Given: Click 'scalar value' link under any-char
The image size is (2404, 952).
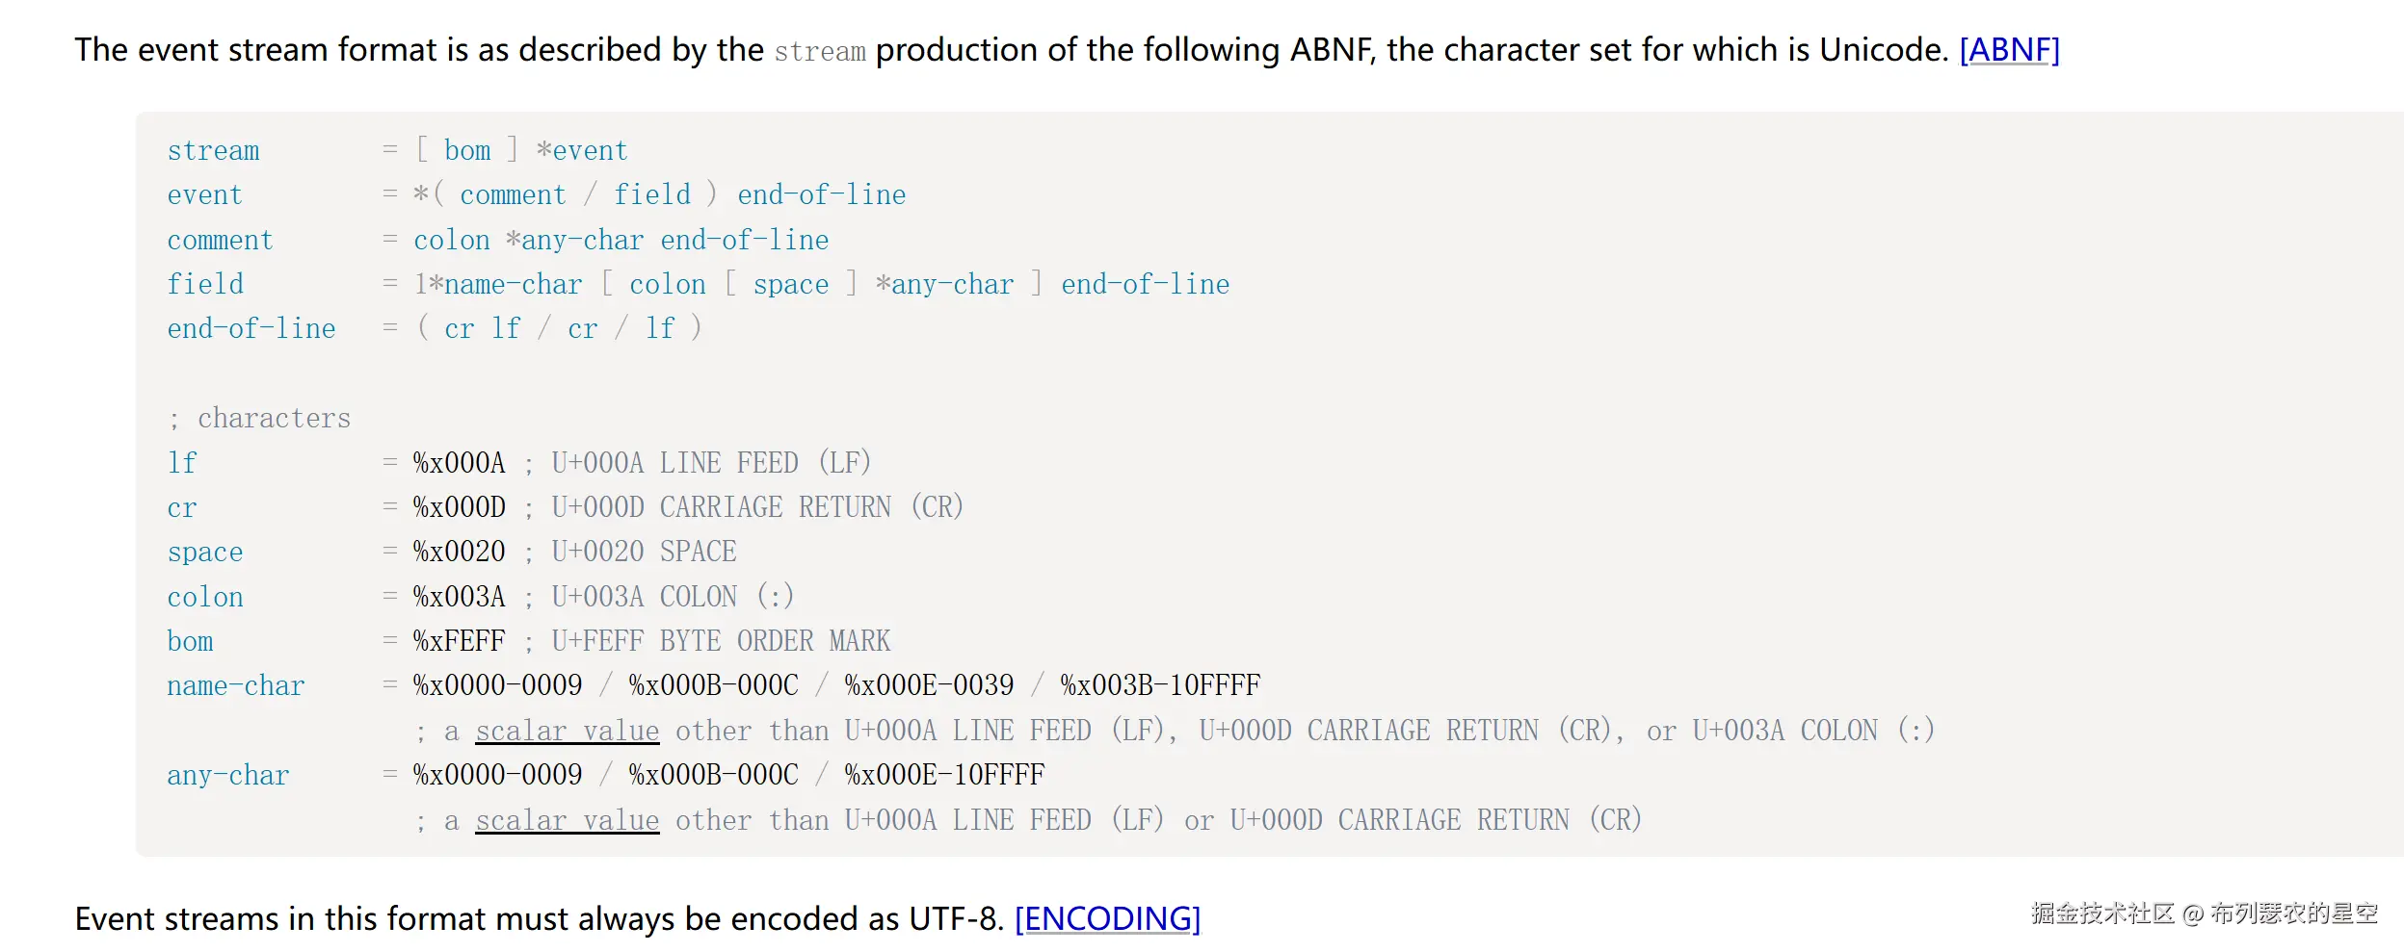Looking at the screenshot, I should point(568,820).
